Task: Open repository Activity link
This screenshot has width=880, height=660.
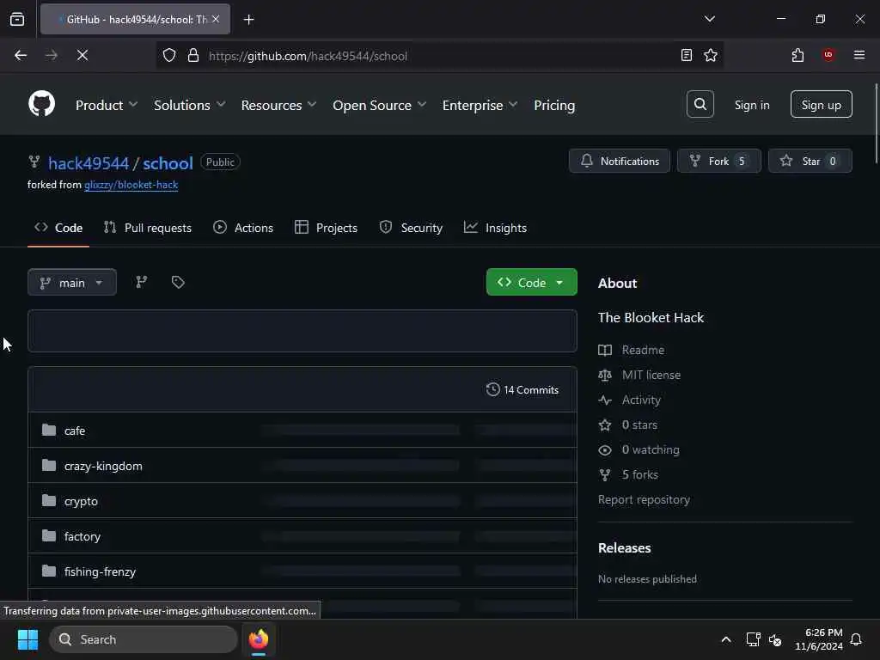Action: pos(641,400)
